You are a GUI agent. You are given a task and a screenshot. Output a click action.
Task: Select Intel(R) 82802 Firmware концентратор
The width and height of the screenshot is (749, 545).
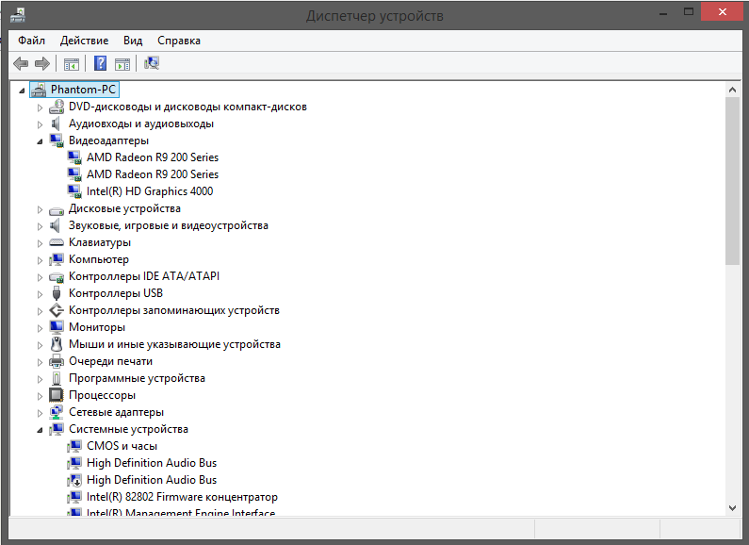click(x=182, y=497)
